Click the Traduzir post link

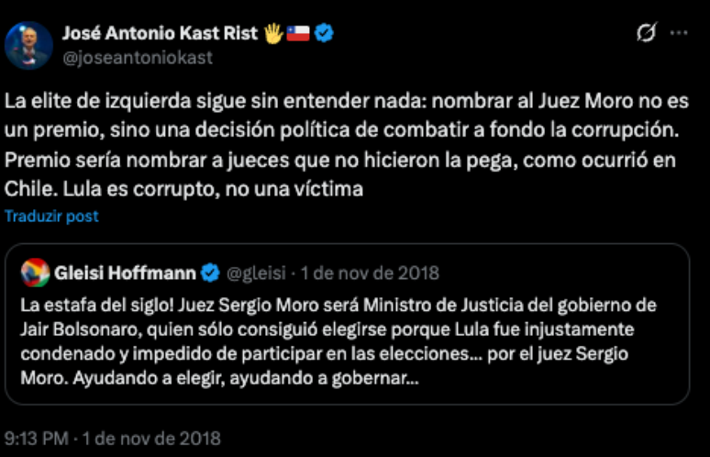tap(51, 217)
